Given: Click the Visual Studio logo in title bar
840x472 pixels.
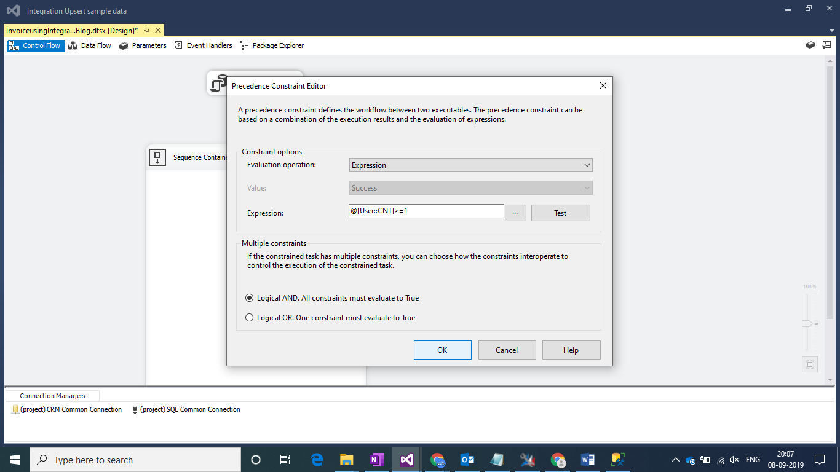Looking at the screenshot, I should pos(13,10).
